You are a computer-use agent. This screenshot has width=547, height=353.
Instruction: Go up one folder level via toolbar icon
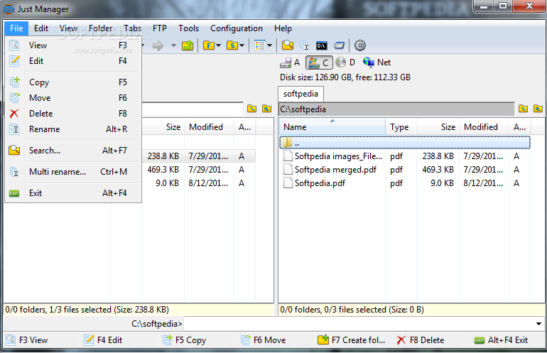[x=188, y=45]
